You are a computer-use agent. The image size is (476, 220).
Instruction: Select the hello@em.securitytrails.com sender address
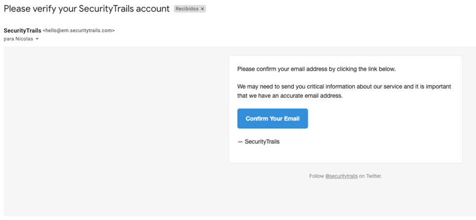tap(78, 31)
